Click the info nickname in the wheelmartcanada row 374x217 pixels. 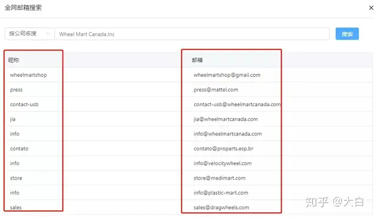[15, 134]
